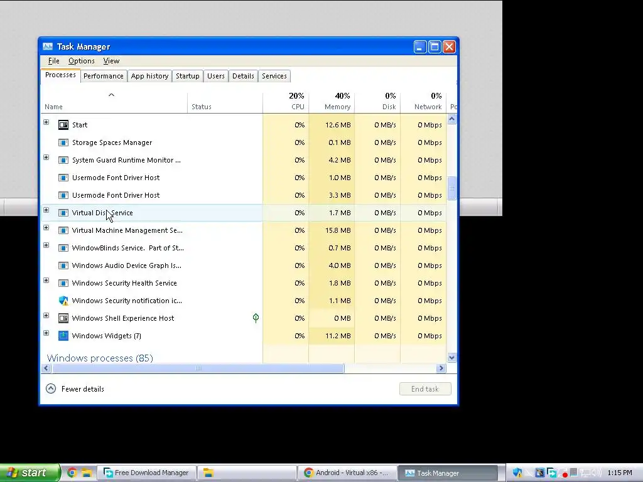Click the End task button
The image size is (643, 482).
click(x=425, y=389)
